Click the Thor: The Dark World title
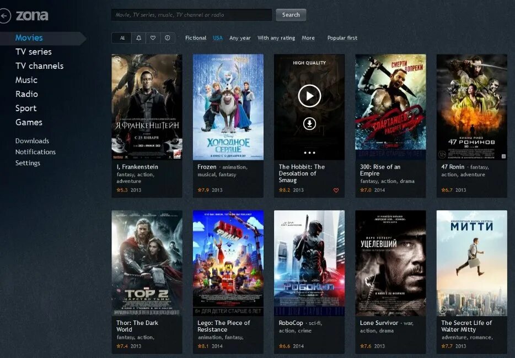Image resolution: width=515 pixels, height=358 pixels. pyautogui.click(x=137, y=326)
